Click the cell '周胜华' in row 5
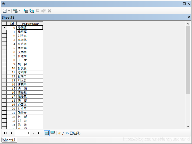This screenshot has width=192, height=144. (30, 48)
